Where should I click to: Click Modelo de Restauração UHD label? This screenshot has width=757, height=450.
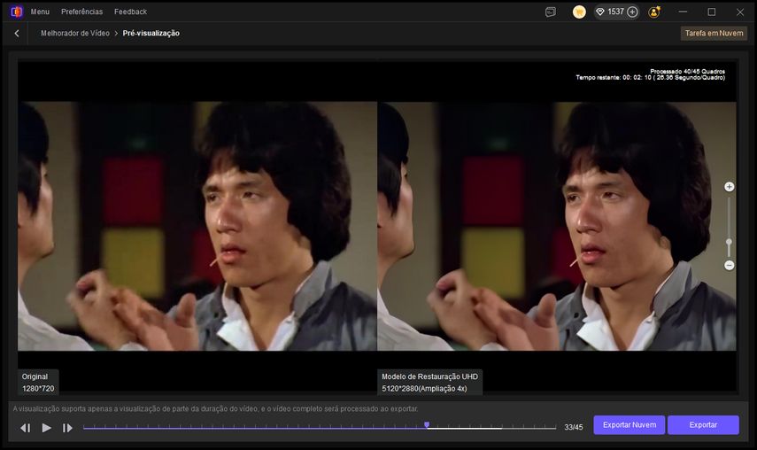pyautogui.click(x=429, y=376)
